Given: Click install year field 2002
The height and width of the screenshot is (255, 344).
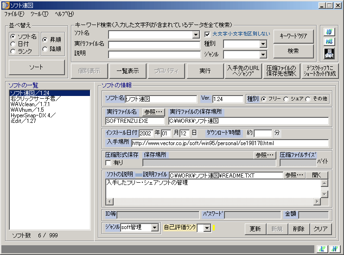Looking at the screenshot, I should (146, 133).
